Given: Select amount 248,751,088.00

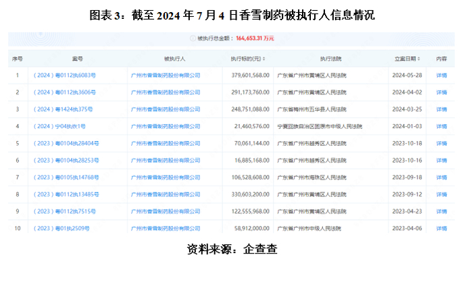Looking at the screenshot, I should click(251, 109).
